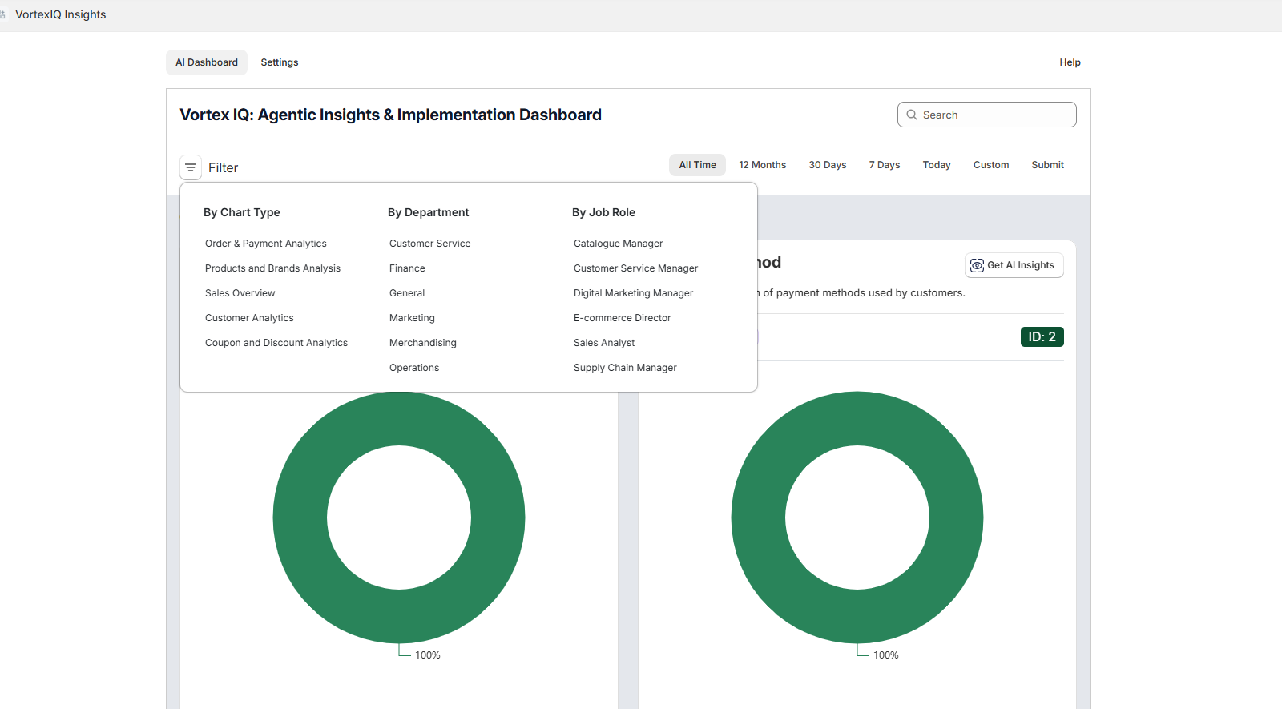The height and width of the screenshot is (721, 1282).
Task: Choose Custom date range option
Action: coord(991,164)
